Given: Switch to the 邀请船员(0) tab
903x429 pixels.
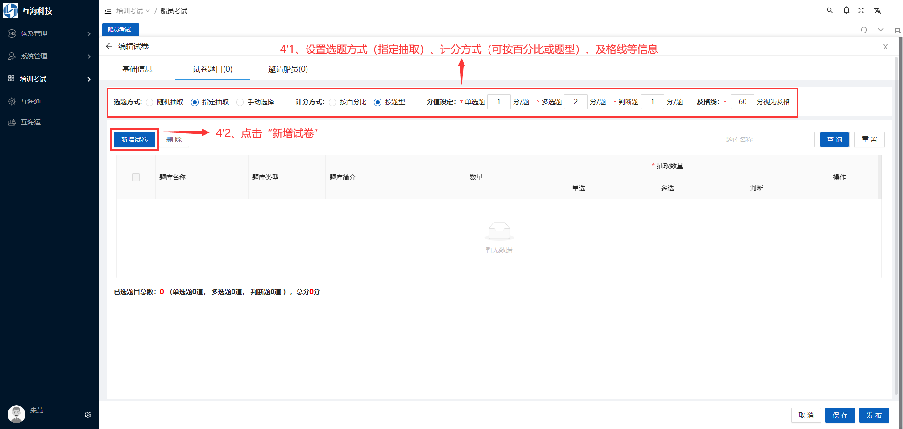Looking at the screenshot, I should coord(288,69).
